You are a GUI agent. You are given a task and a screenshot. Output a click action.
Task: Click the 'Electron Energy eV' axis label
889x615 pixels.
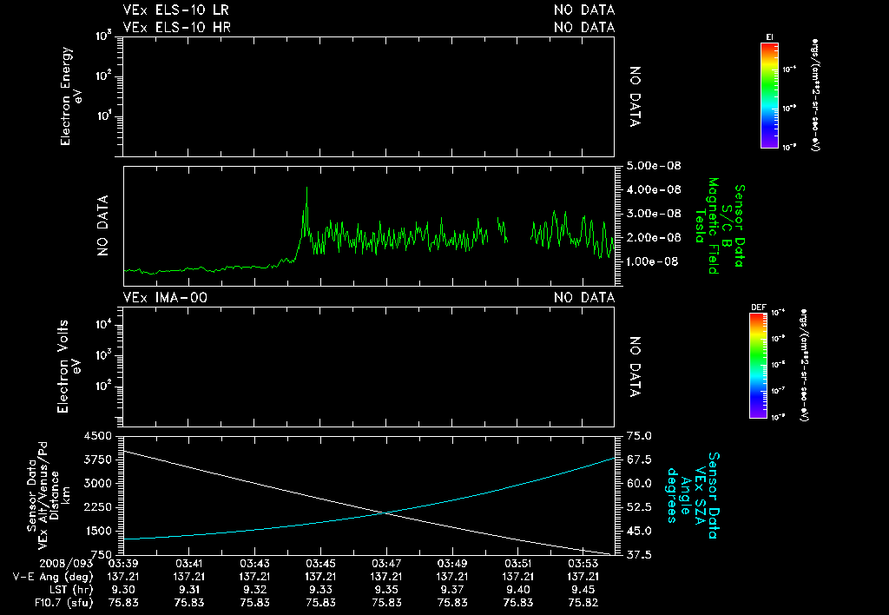click(71, 96)
